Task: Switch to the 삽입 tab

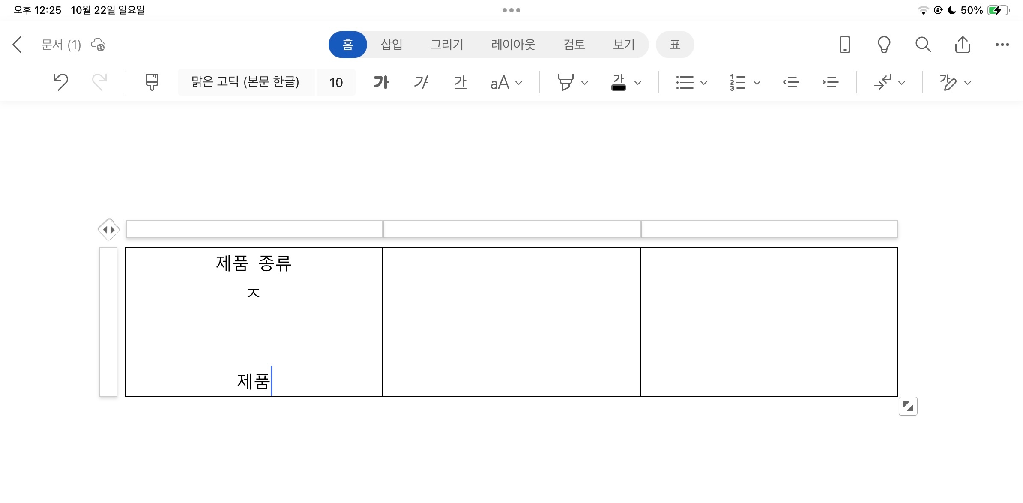Action: [x=392, y=45]
